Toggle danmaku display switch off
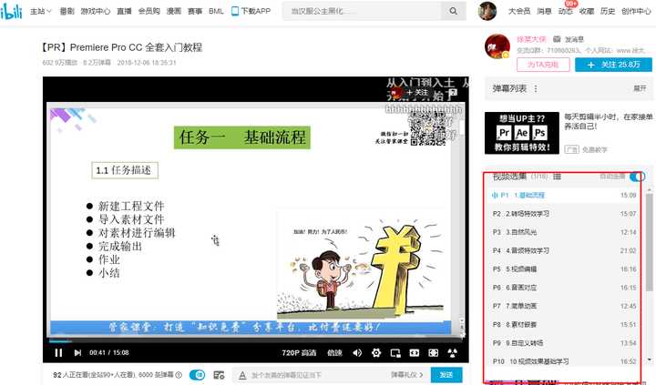Image resolution: width=656 pixels, height=385 pixels. (x=197, y=375)
